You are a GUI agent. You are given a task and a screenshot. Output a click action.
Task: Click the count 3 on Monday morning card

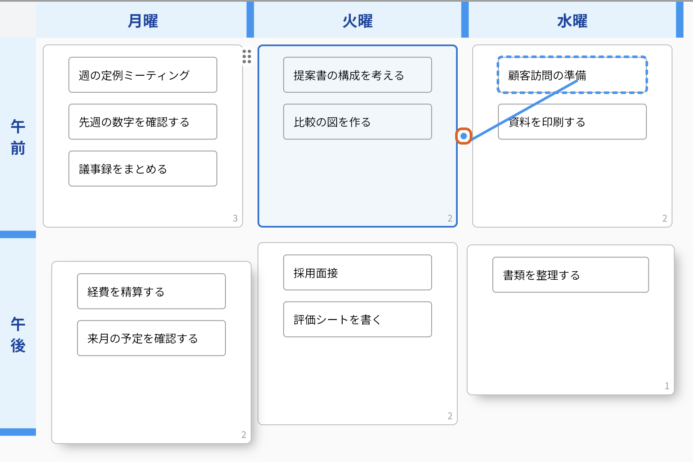pyautogui.click(x=235, y=218)
